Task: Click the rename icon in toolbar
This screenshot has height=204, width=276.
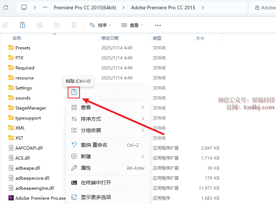Action: (40, 25)
